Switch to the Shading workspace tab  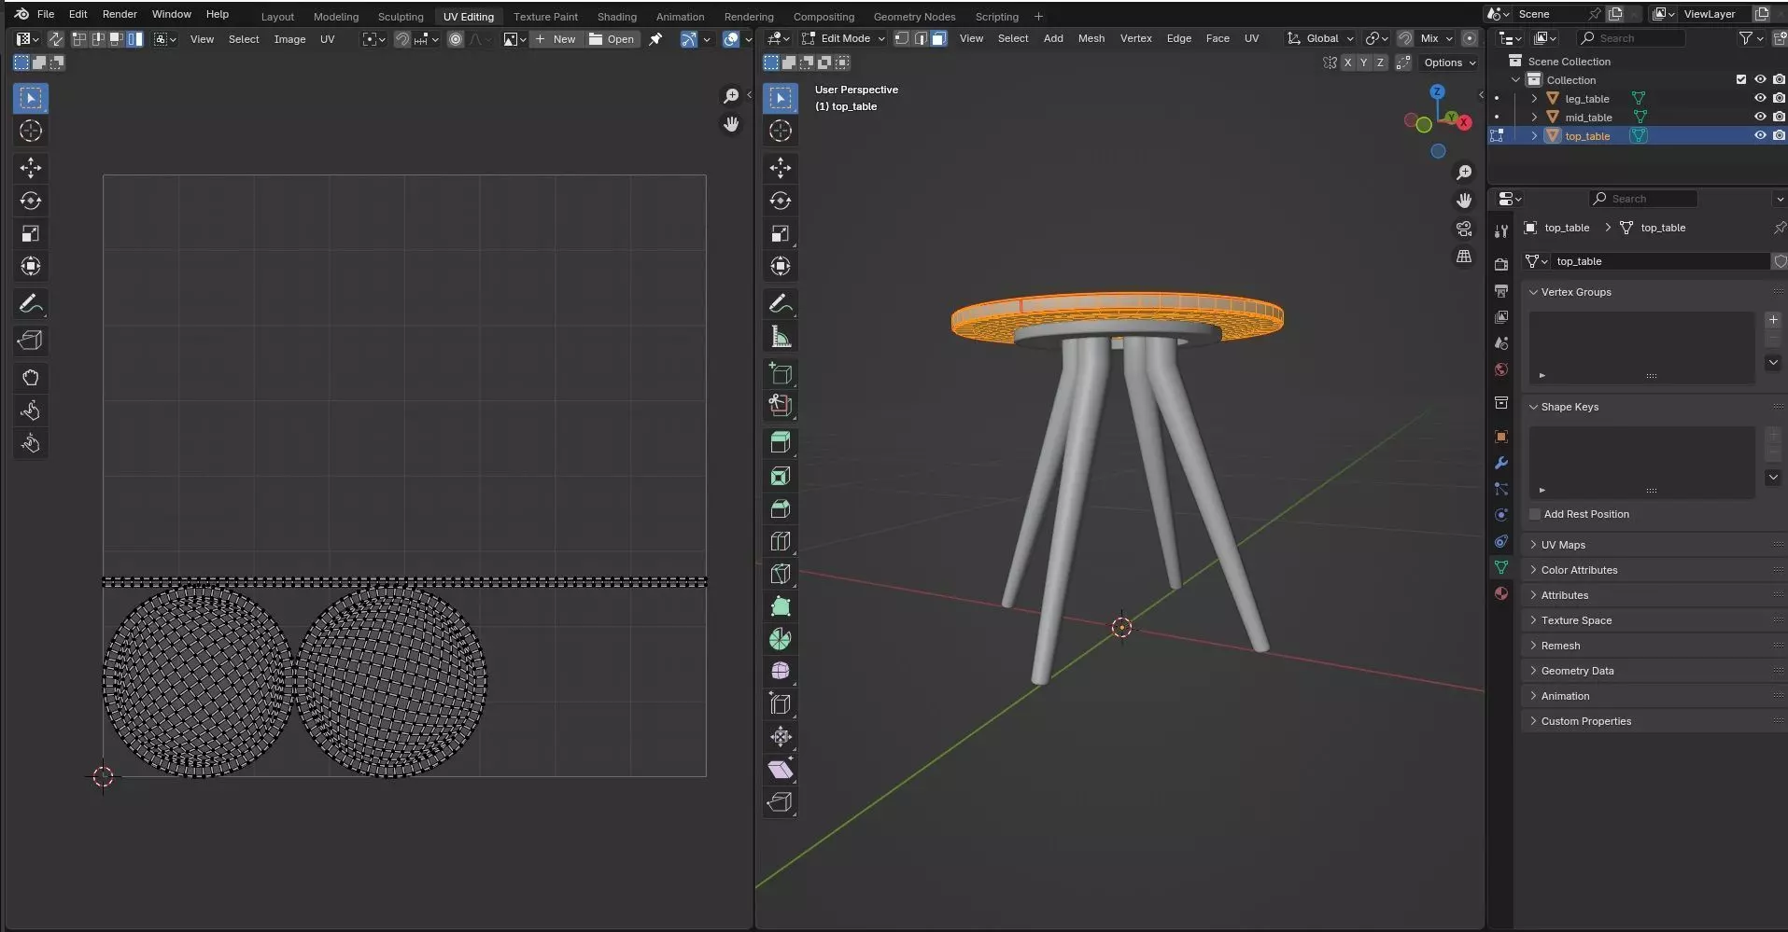pyautogui.click(x=617, y=17)
